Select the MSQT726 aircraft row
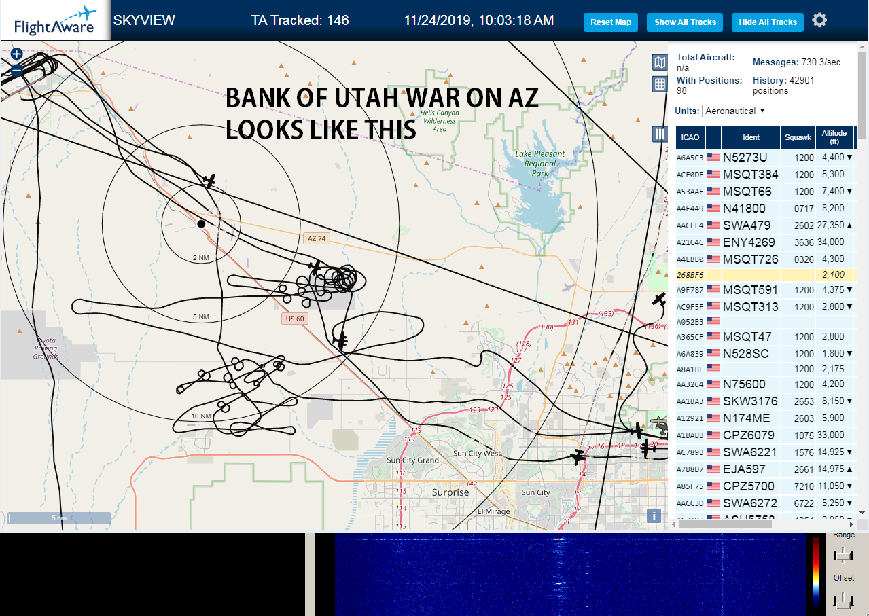This screenshot has height=616, width=869. 766,259
